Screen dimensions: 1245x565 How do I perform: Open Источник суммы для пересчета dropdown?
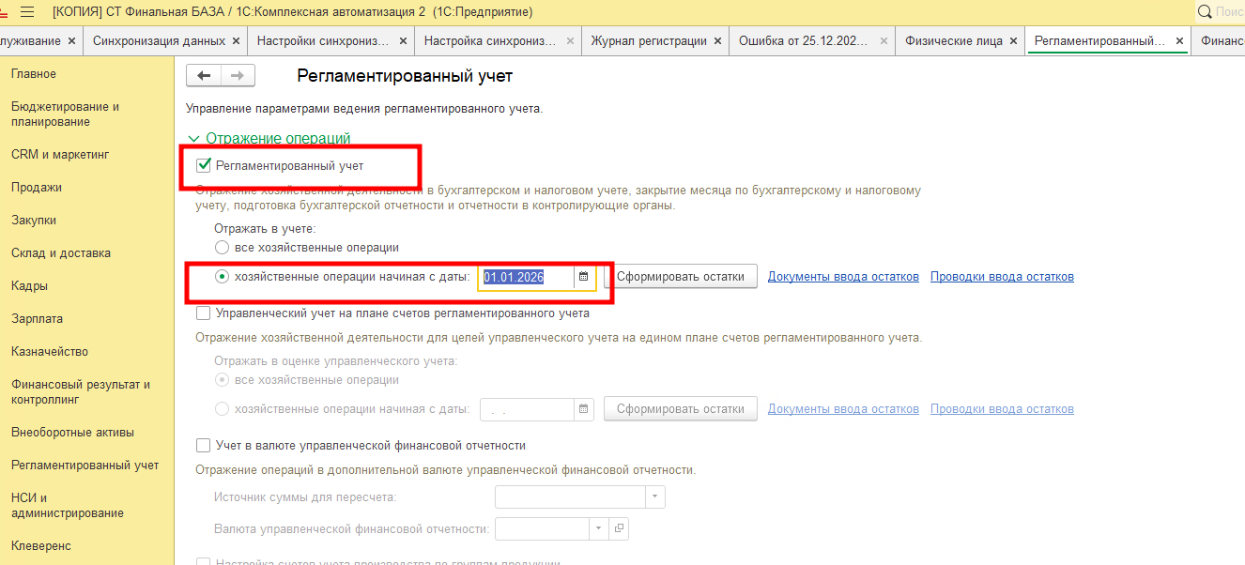coord(654,497)
